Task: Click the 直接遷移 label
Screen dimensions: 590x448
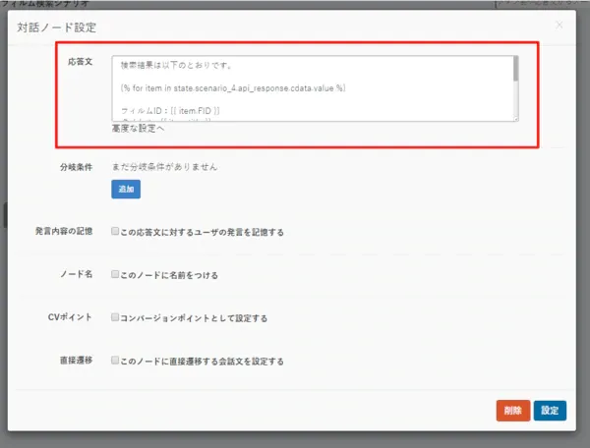Action: pos(76,362)
